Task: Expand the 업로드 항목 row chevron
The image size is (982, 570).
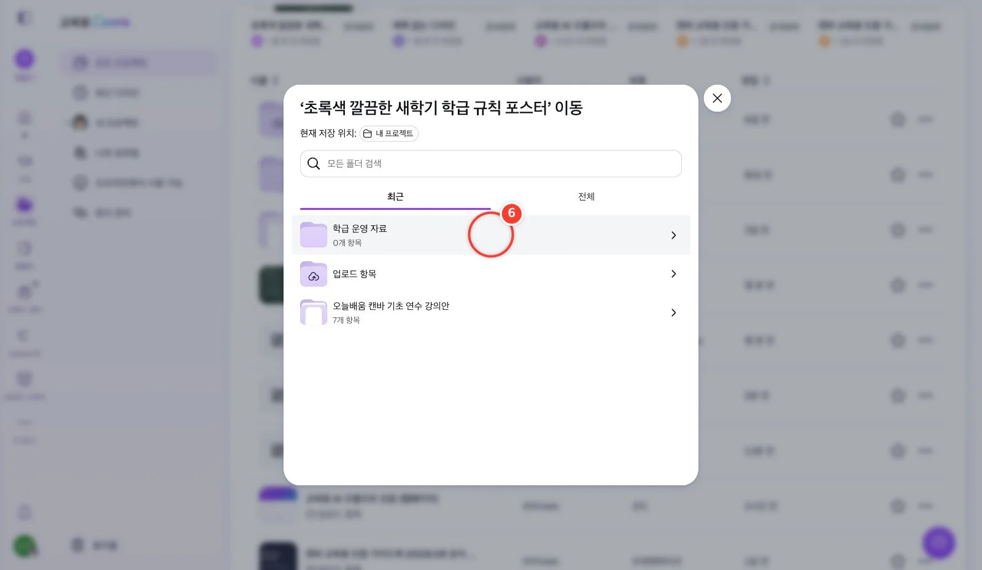Action: 673,274
